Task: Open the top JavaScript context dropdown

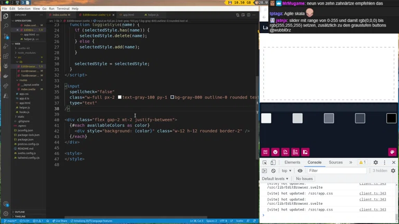Action: tap(287, 171)
